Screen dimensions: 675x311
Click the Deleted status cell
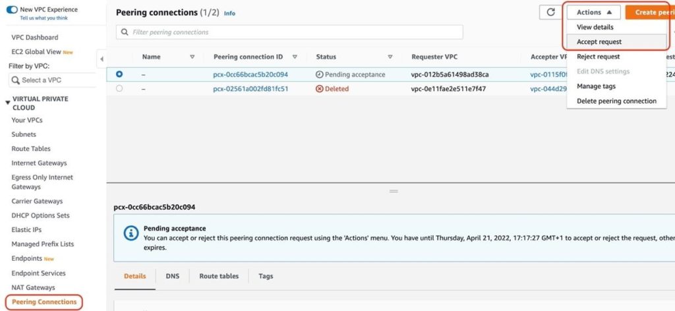click(332, 89)
